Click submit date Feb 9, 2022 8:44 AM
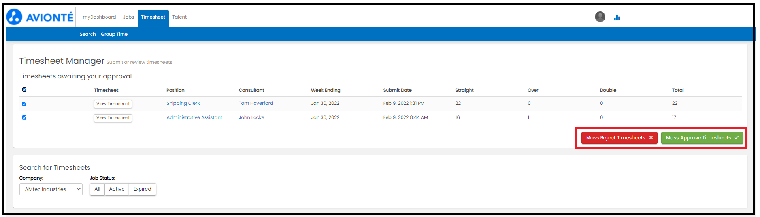The width and height of the screenshot is (760, 217). pos(405,117)
